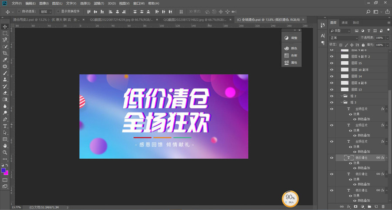Open the auto-select 图层 dropdown in options bar

[x=46, y=12]
